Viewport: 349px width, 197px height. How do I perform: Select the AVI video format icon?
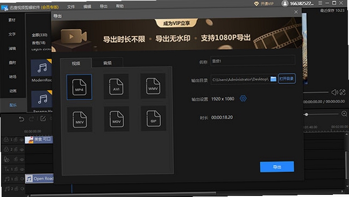tap(116, 86)
